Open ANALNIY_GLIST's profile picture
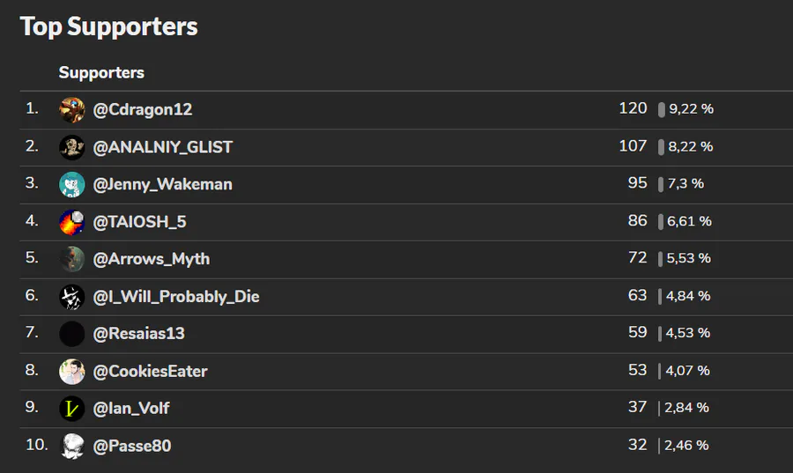Viewport: 793px width, 473px height. coord(72,147)
